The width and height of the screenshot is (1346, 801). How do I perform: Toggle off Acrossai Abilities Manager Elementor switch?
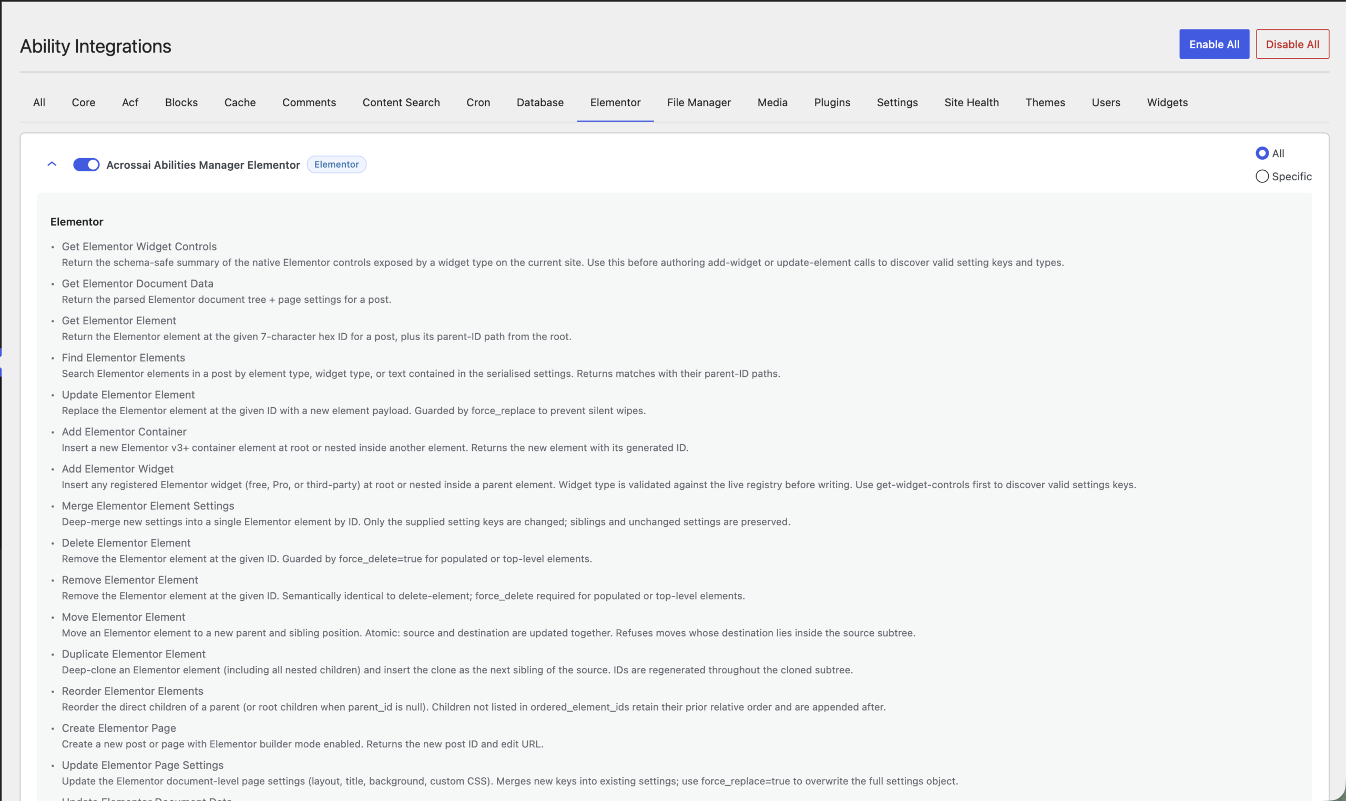(86, 165)
